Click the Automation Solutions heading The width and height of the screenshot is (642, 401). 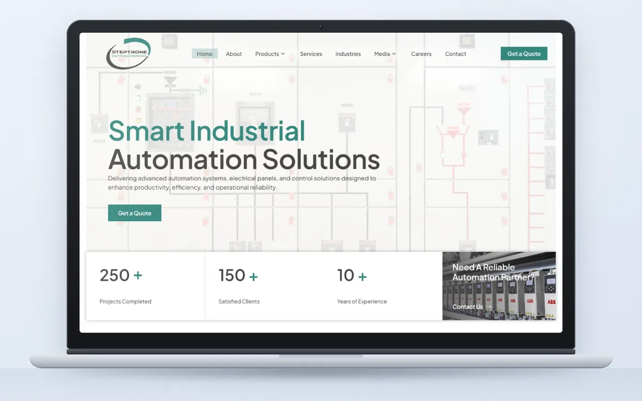(x=244, y=159)
